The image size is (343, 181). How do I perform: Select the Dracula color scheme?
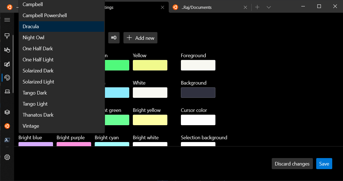(62, 27)
